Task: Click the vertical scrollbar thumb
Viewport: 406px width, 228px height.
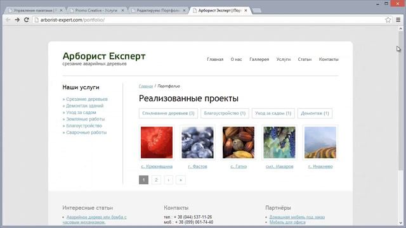Action: pyautogui.click(x=400, y=101)
